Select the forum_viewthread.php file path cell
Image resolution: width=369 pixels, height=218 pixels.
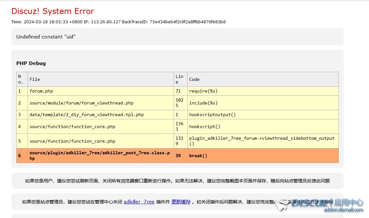click(x=81, y=103)
